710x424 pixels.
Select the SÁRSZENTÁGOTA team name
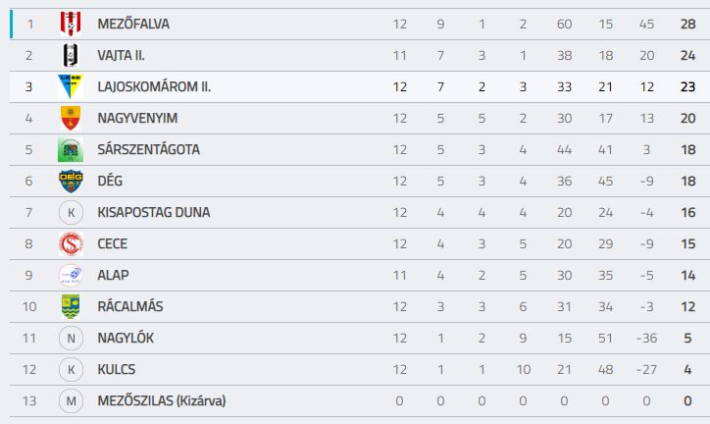pos(148,149)
